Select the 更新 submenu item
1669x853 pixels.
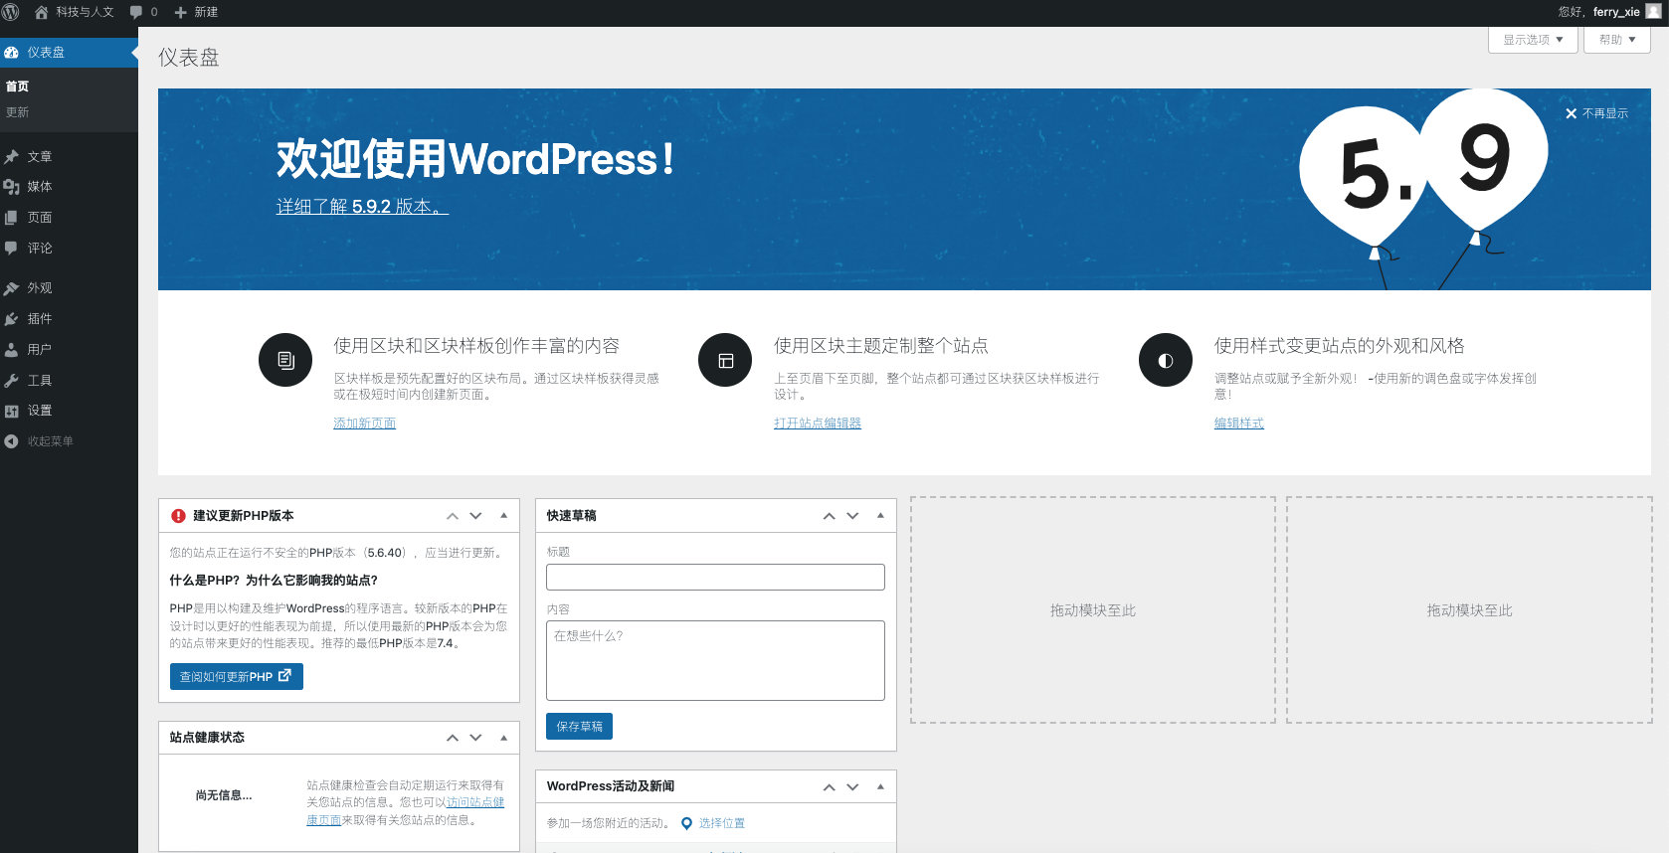coord(18,113)
